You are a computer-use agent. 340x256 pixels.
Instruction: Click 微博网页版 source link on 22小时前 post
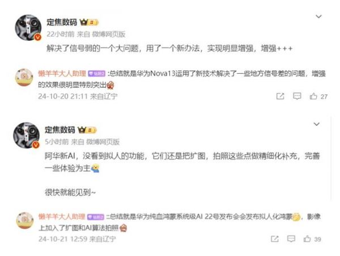(x=109, y=34)
